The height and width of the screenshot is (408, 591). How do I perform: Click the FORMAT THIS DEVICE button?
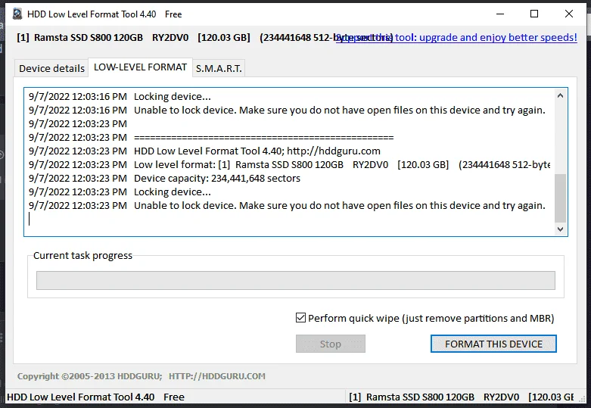(x=493, y=344)
